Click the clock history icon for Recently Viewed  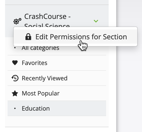(x=15, y=78)
